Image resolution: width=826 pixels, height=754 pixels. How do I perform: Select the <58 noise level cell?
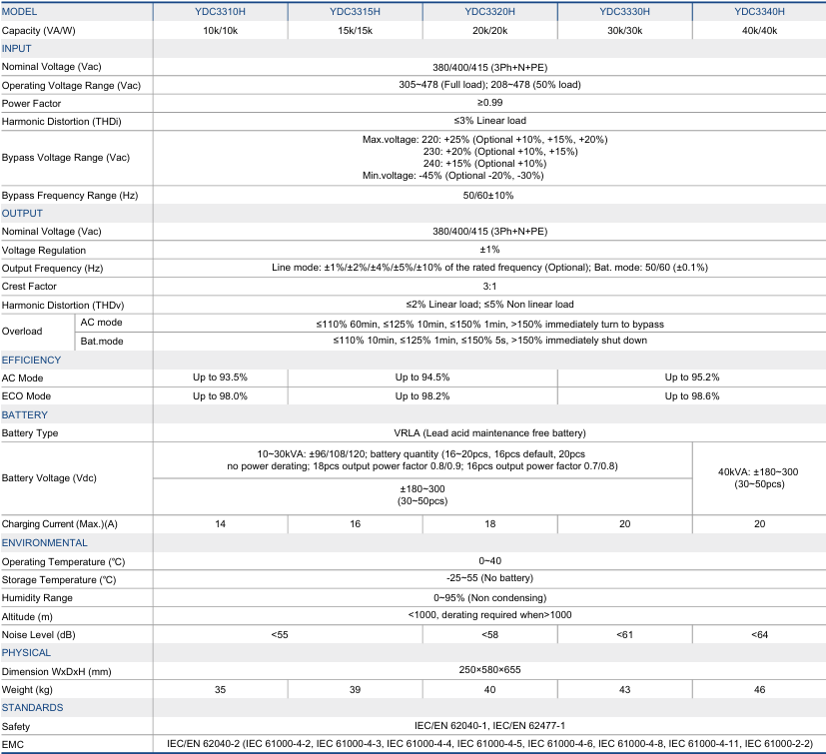click(490, 634)
